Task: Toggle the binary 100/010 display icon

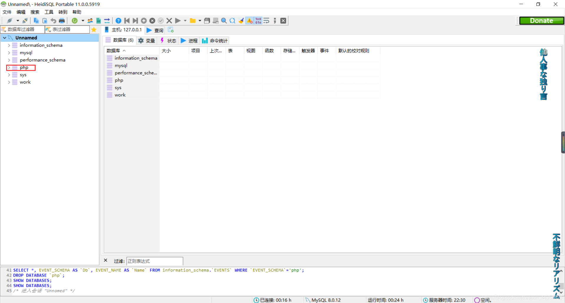Action: (258, 21)
